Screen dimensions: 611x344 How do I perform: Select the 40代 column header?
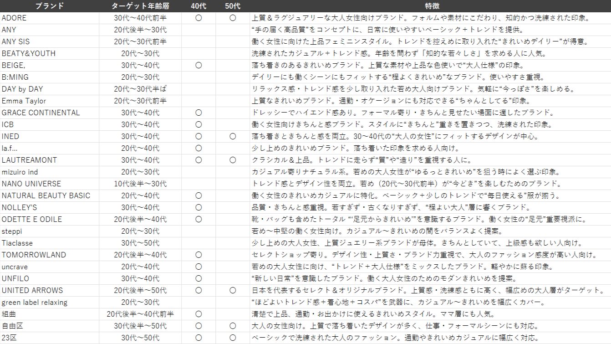pos(198,6)
